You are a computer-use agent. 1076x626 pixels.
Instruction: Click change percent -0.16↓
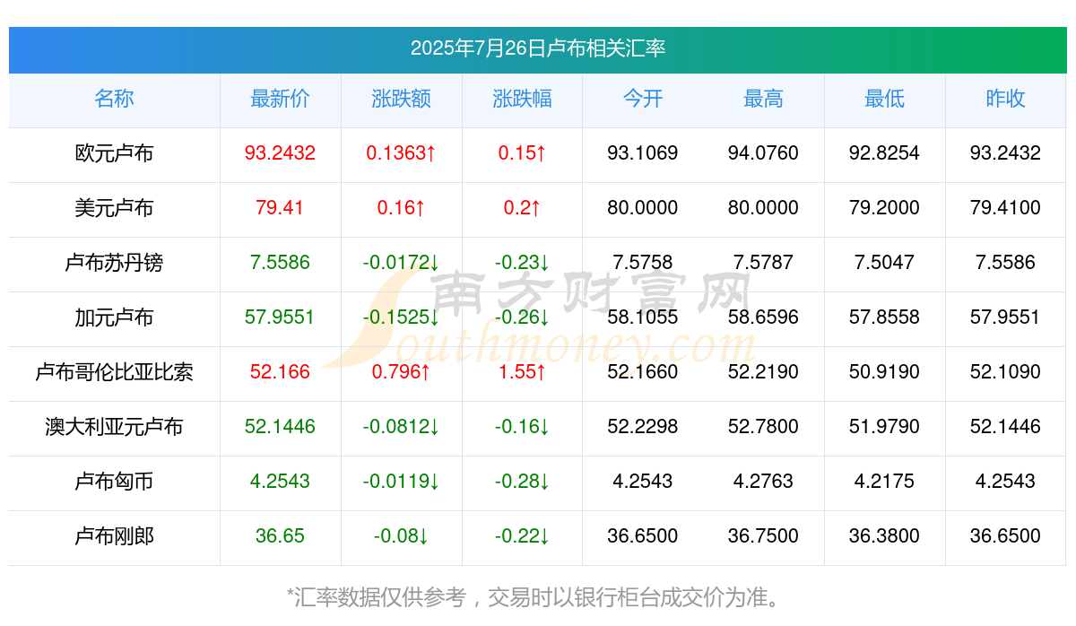522,427
